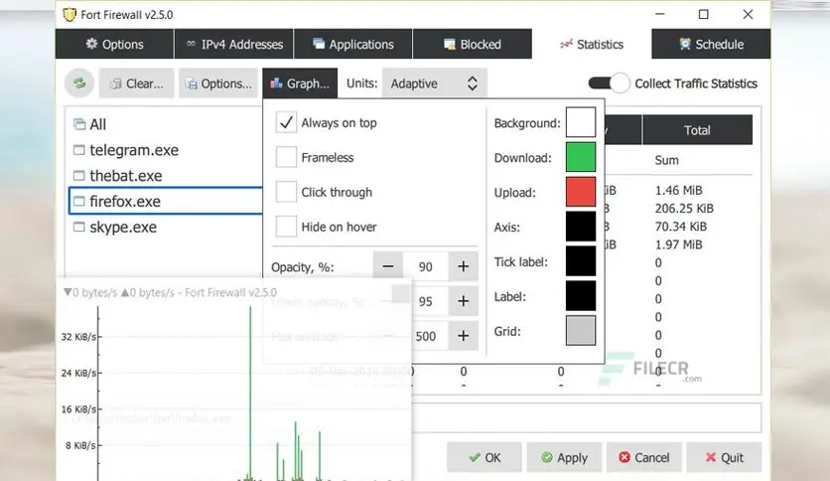Image resolution: width=830 pixels, height=481 pixels.
Task: Enable the Hide on hover checkbox
Action: (x=286, y=227)
